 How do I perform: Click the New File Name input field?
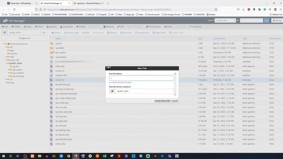click(x=141, y=78)
